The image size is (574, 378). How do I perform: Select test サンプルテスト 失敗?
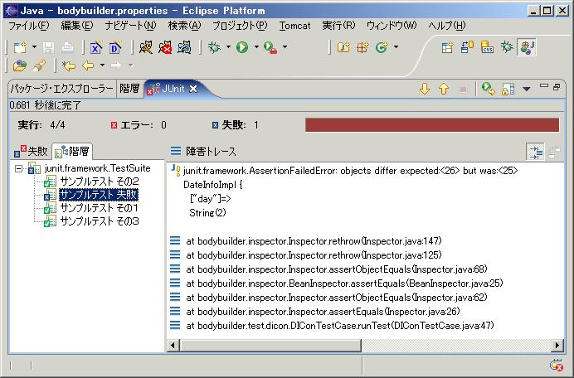pyautogui.click(x=99, y=195)
